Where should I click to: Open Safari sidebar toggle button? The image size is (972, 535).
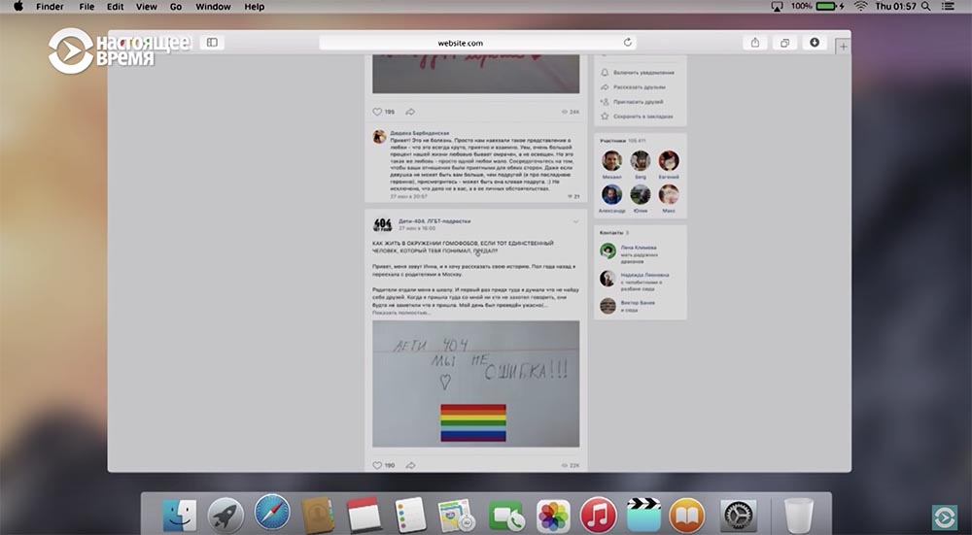[x=212, y=43]
